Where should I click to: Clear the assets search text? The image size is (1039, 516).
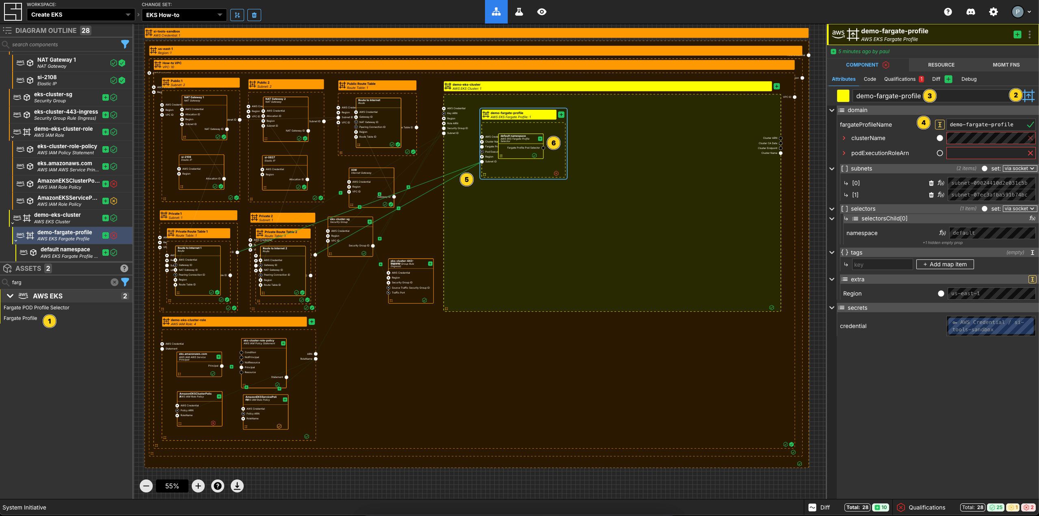pyautogui.click(x=115, y=282)
